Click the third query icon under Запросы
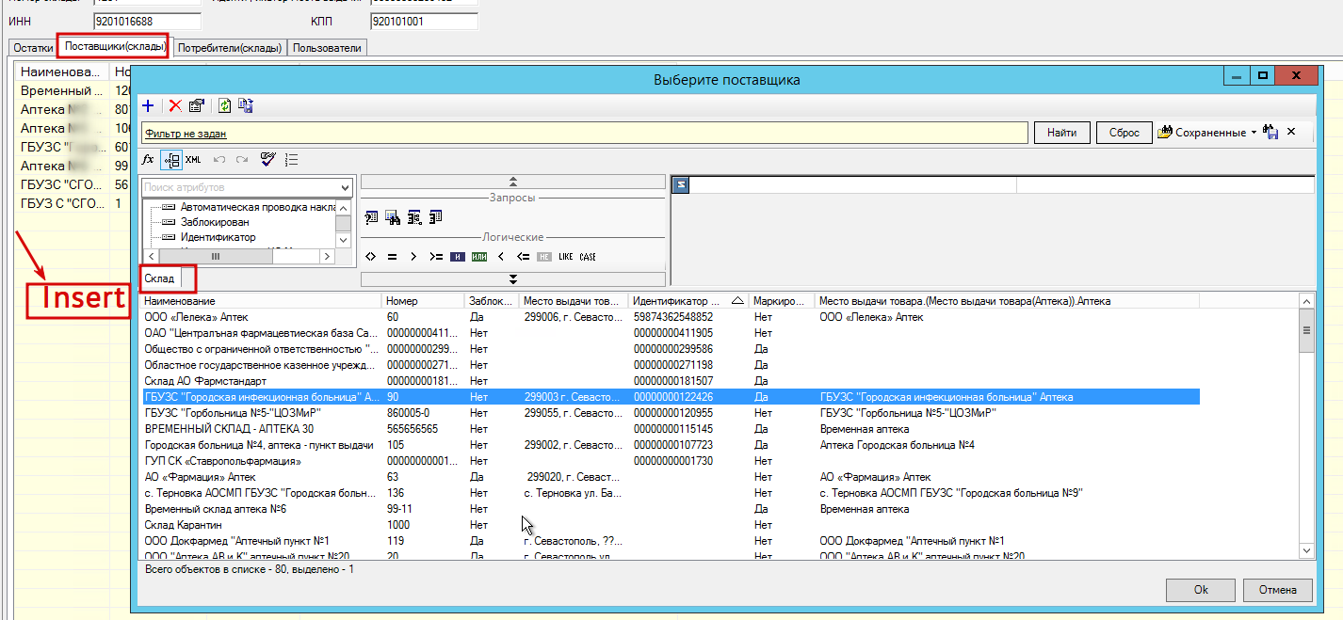The height and width of the screenshot is (620, 1343). (414, 217)
